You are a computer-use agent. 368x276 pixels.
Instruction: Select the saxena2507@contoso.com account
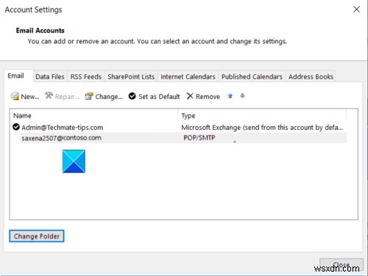click(61, 138)
